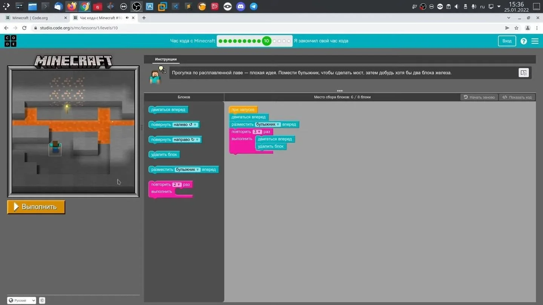Reset workspace with Начать заново
This screenshot has height=305, width=543.
(x=479, y=97)
